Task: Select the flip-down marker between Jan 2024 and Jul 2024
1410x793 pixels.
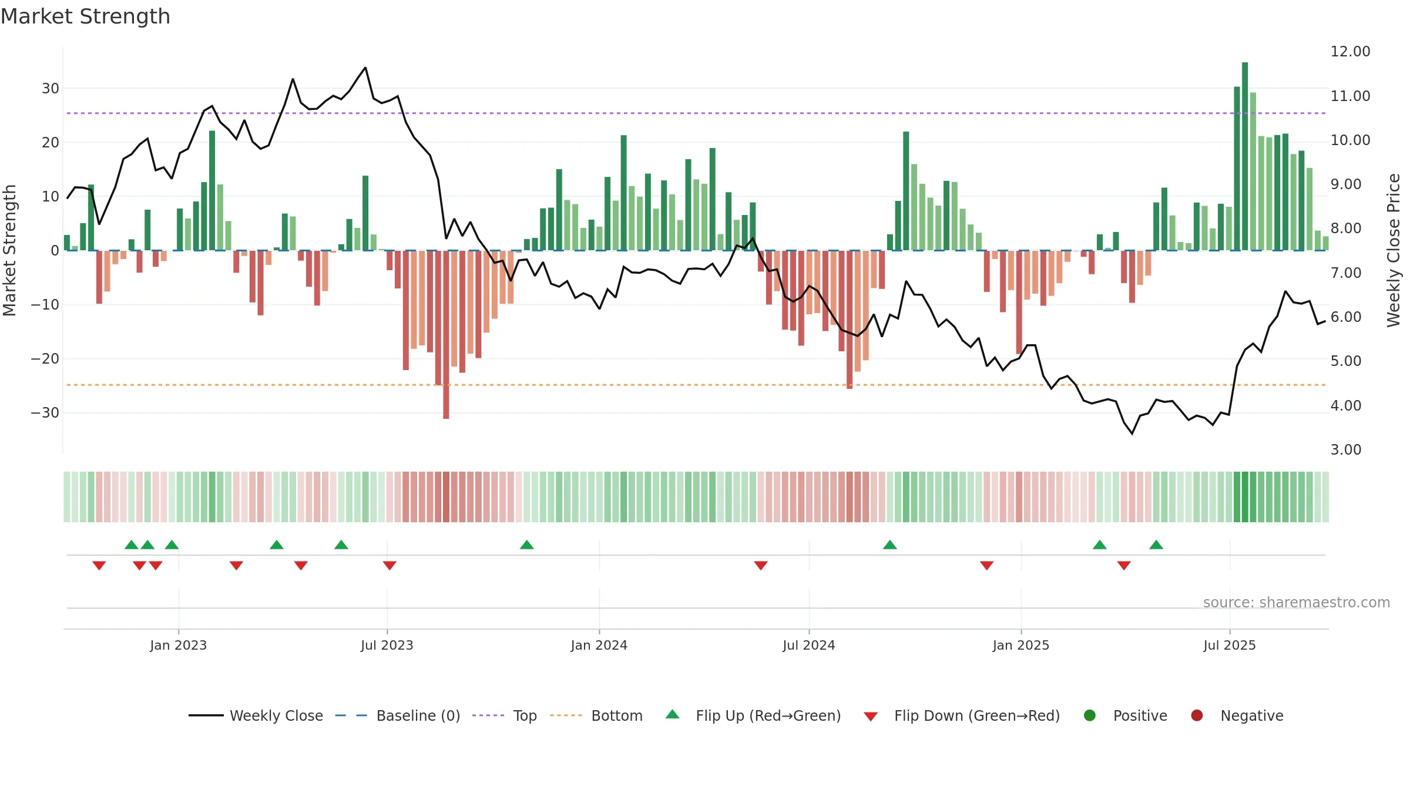Action: pyautogui.click(x=761, y=566)
